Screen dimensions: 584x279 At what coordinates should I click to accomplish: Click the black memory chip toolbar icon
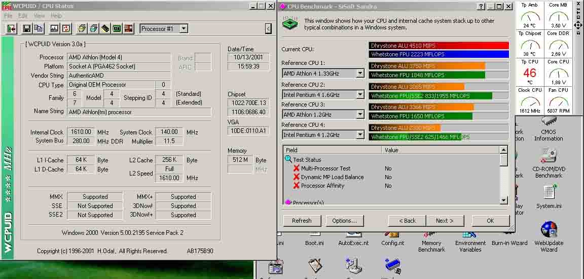pos(105,28)
